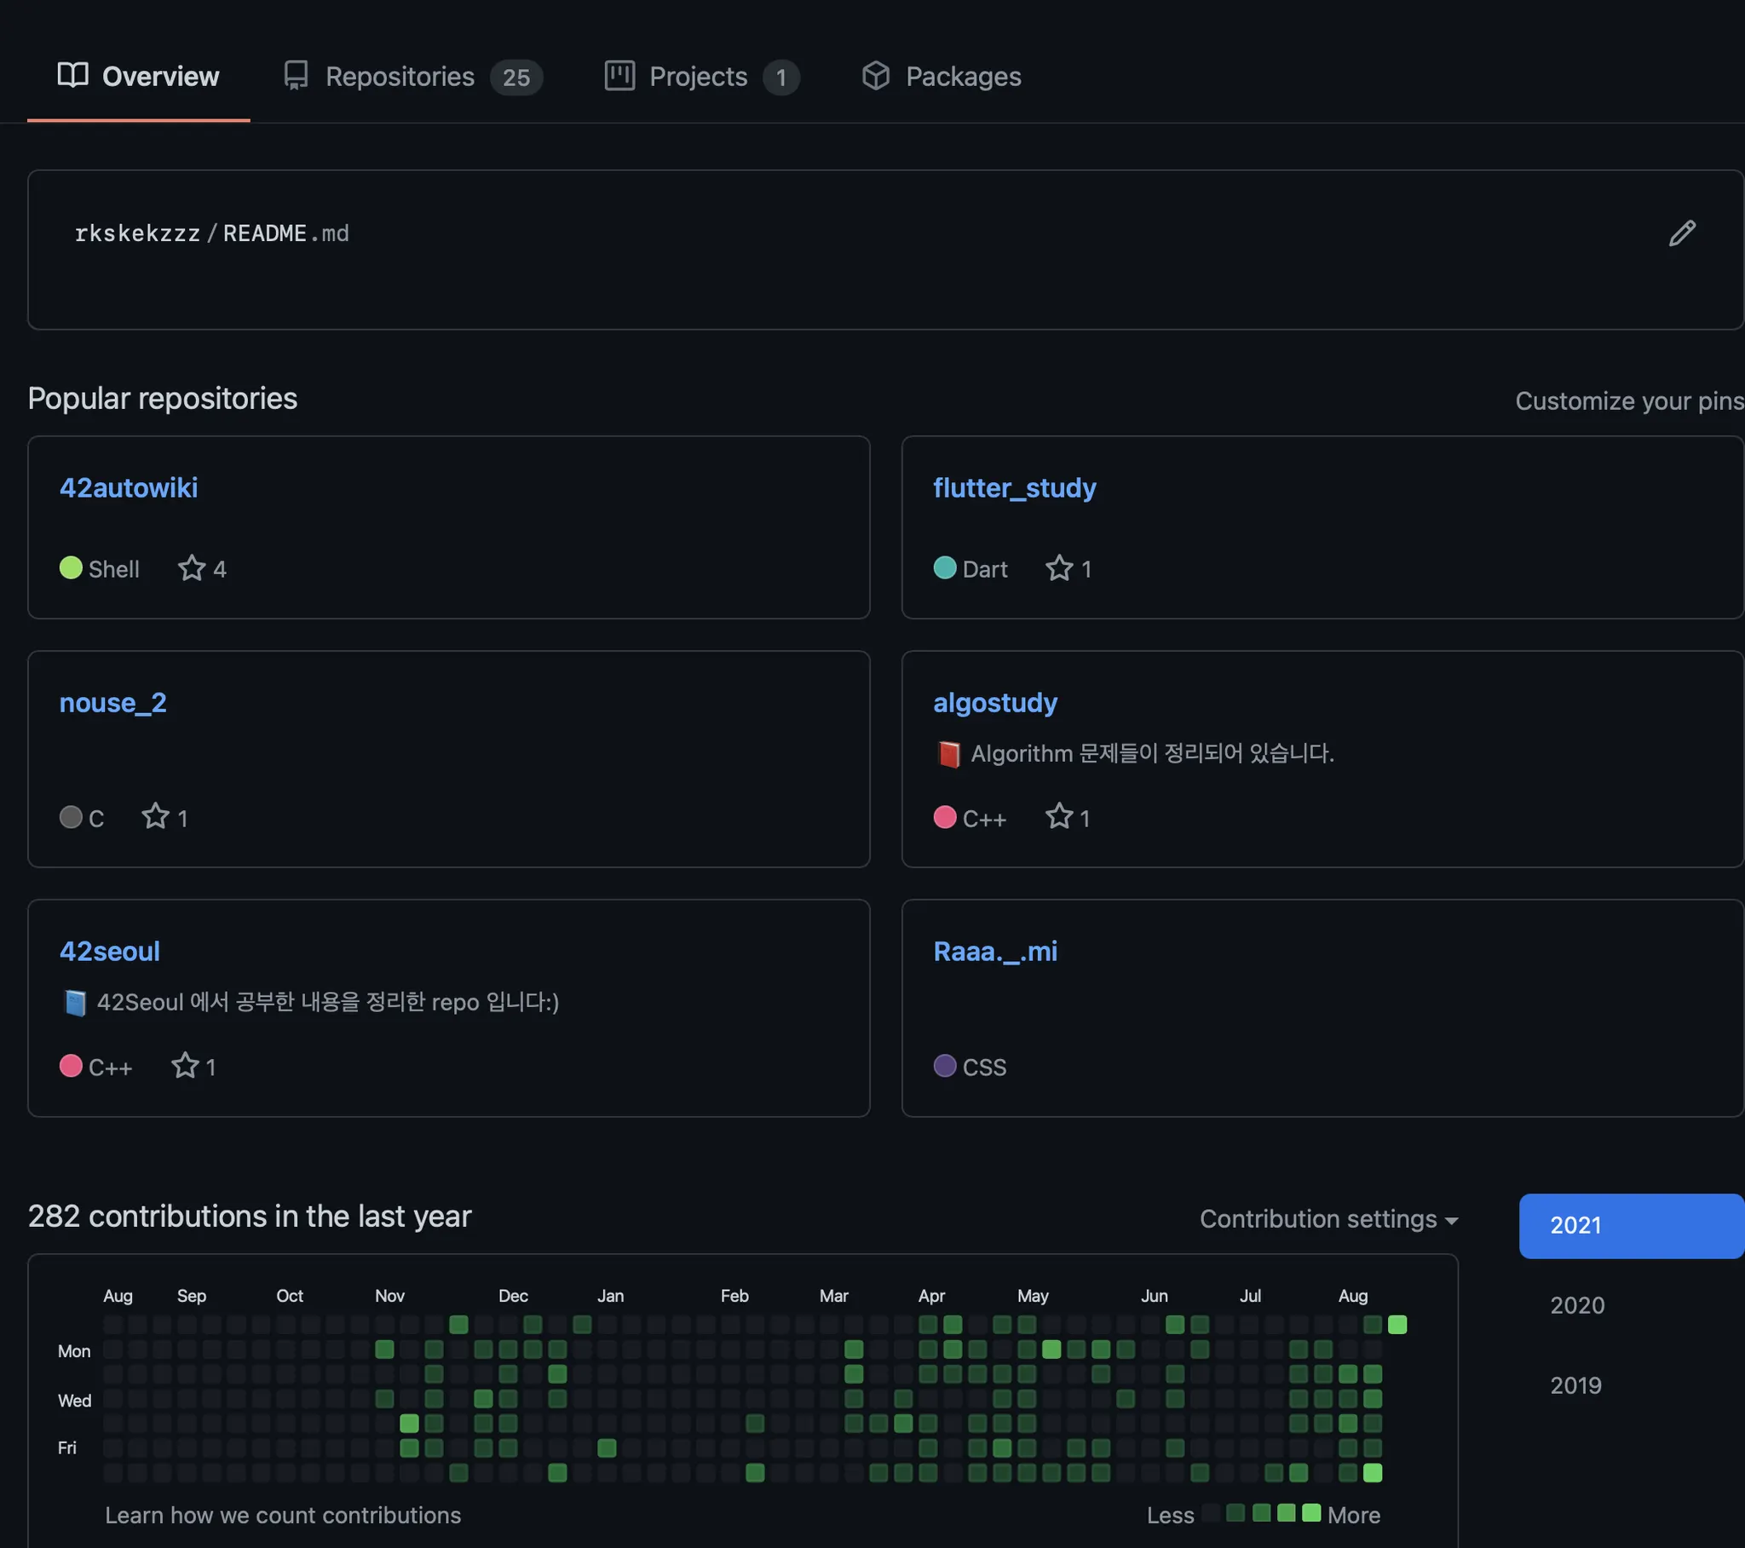Open the Repositories tab
1745x1548 pixels.
coord(400,77)
